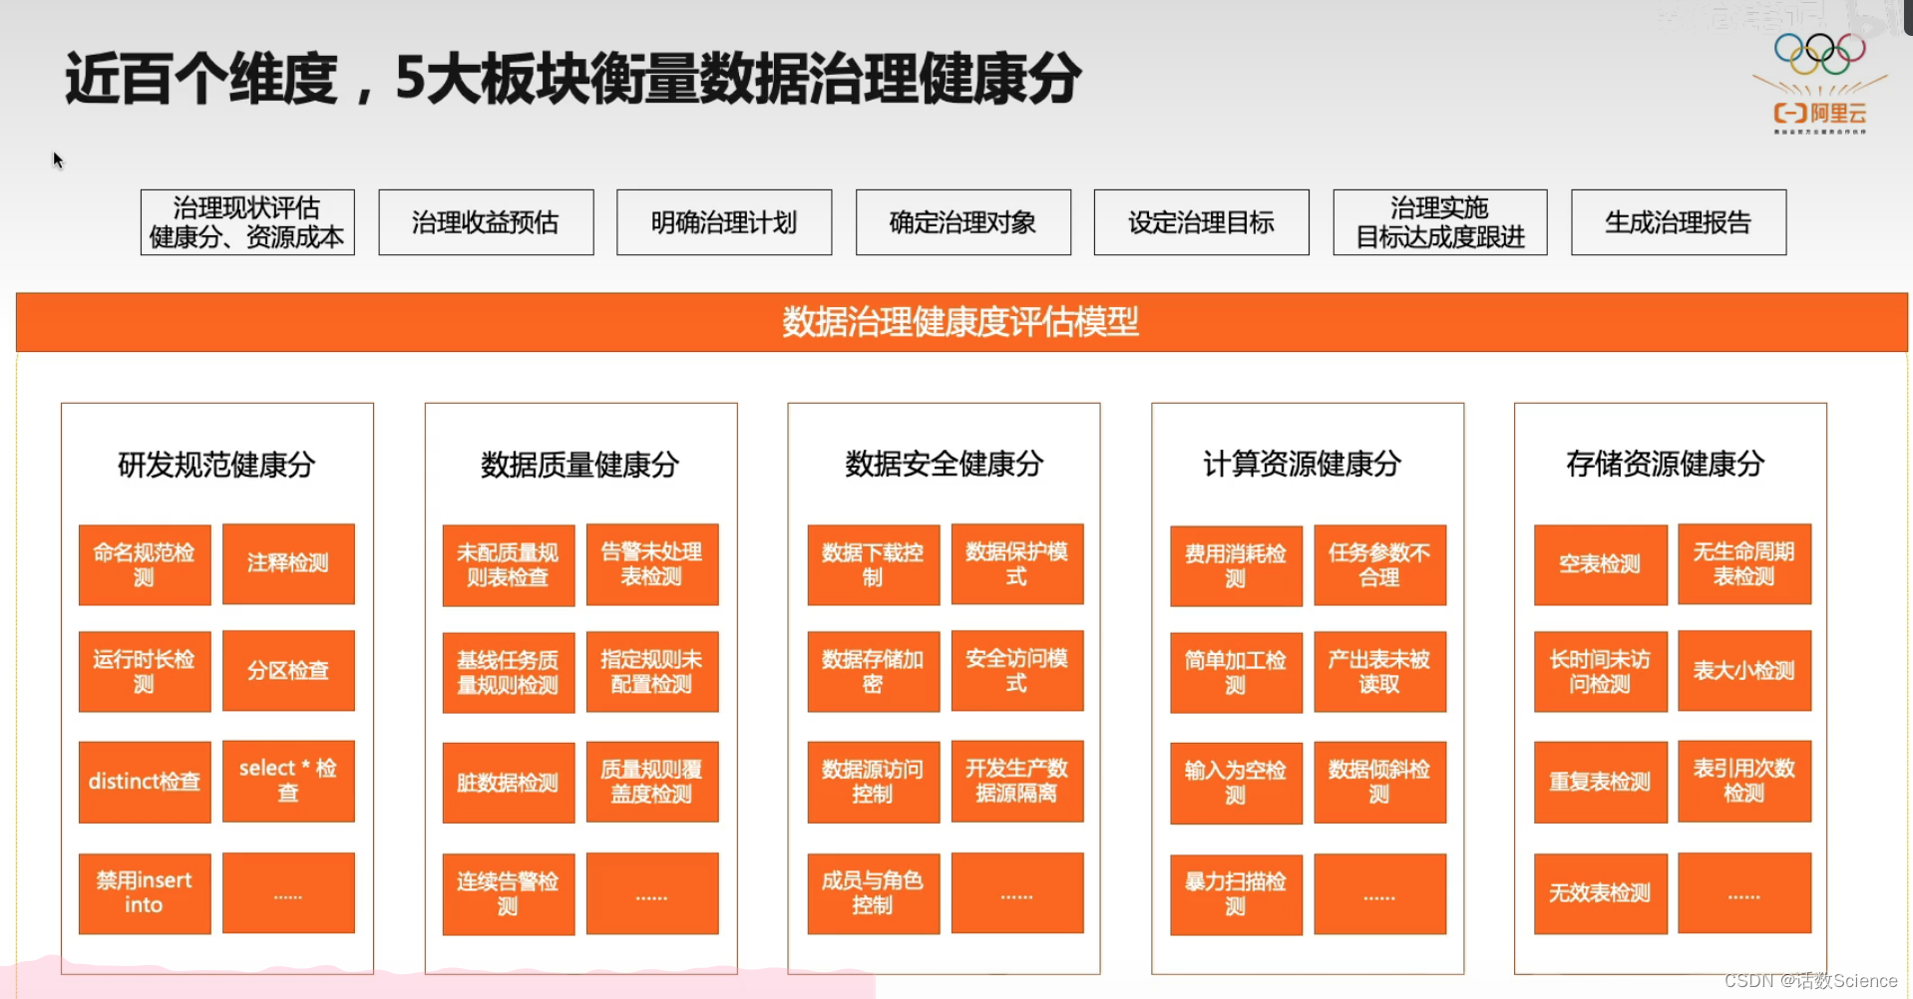The height and width of the screenshot is (999, 1913).
Task: Click the 研发规范健康分 heading
Action: (x=216, y=465)
